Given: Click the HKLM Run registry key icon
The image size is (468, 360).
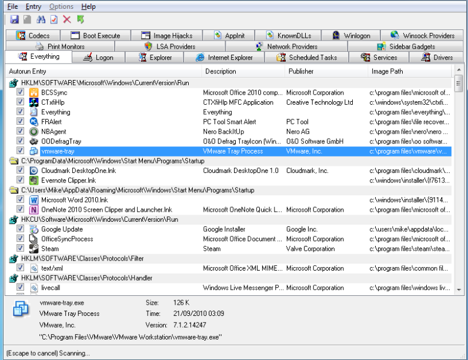Looking at the screenshot, I should [x=14, y=83].
